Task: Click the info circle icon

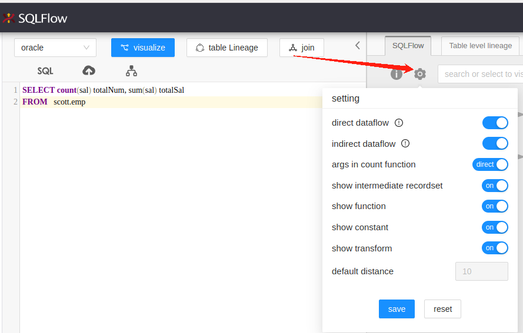Action: coord(397,74)
